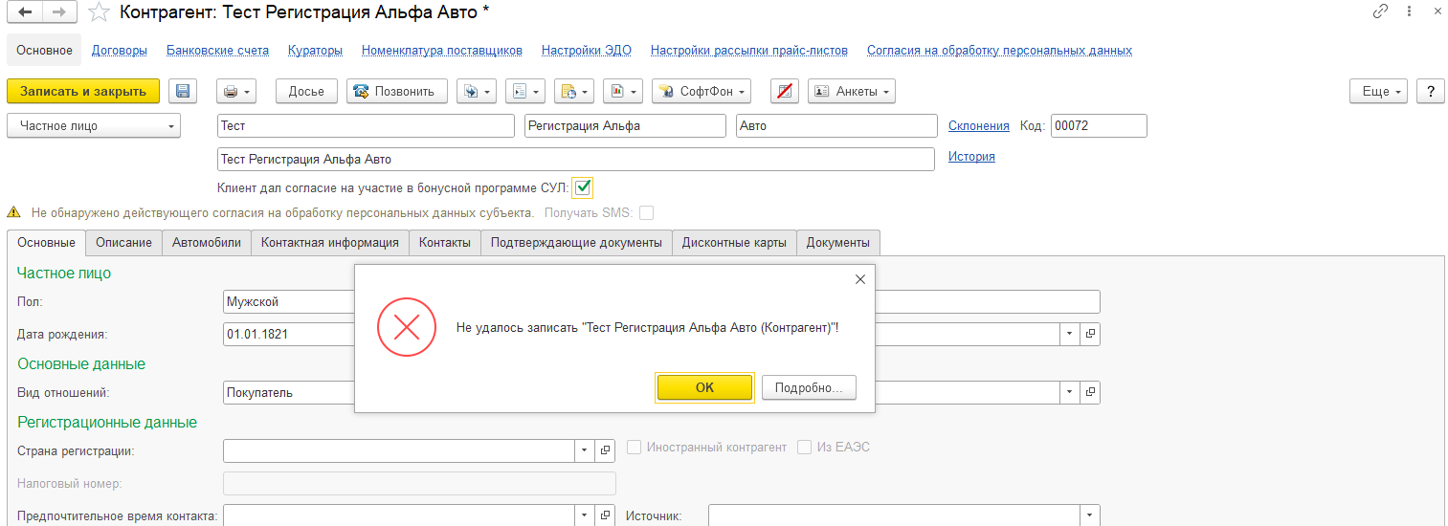Expand the Предпочтительное время контакта dropdown arrow

tap(586, 515)
